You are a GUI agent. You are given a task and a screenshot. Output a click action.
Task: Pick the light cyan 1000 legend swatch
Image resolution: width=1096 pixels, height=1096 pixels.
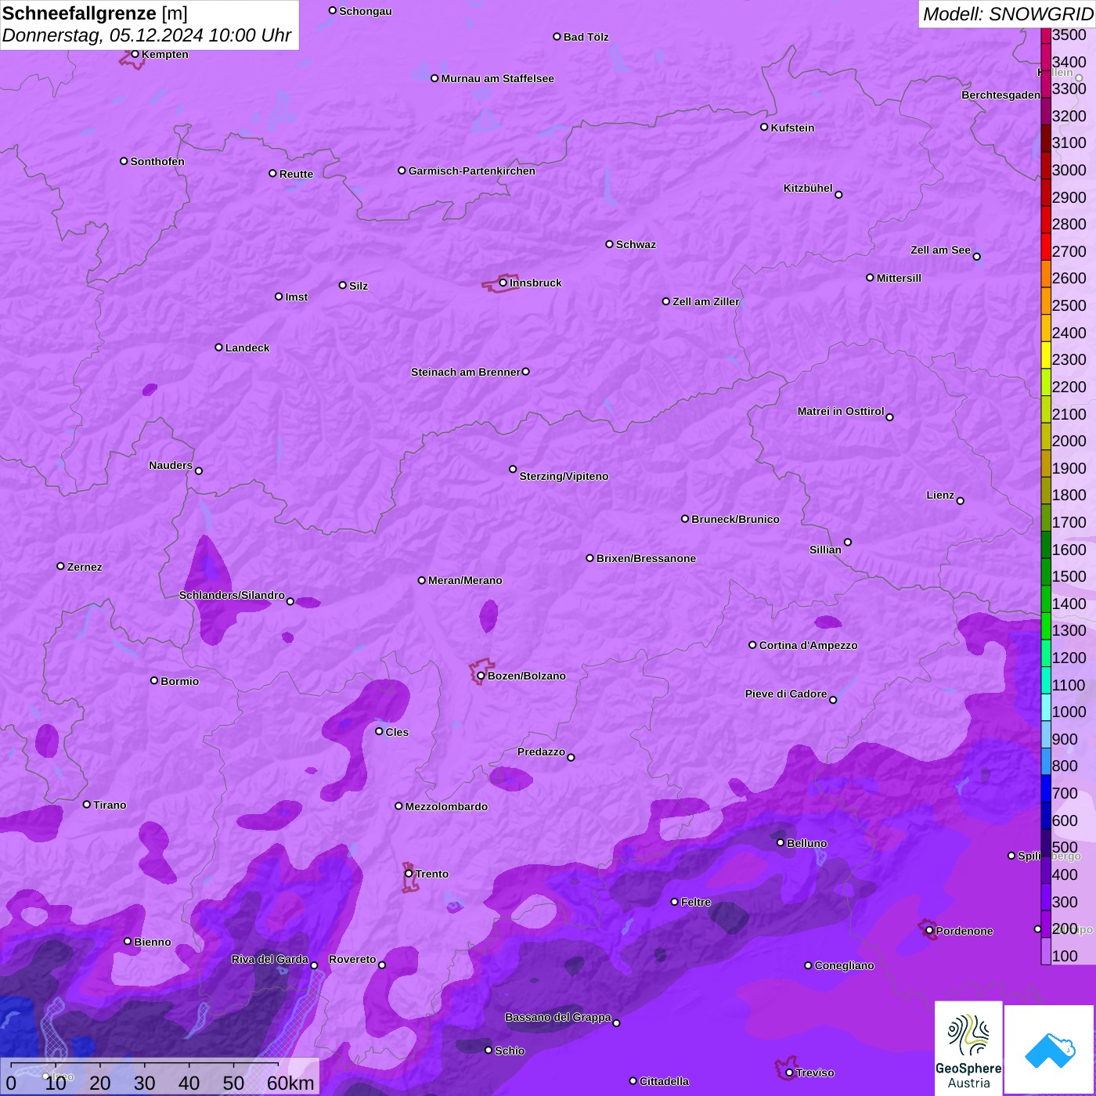click(x=1046, y=708)
